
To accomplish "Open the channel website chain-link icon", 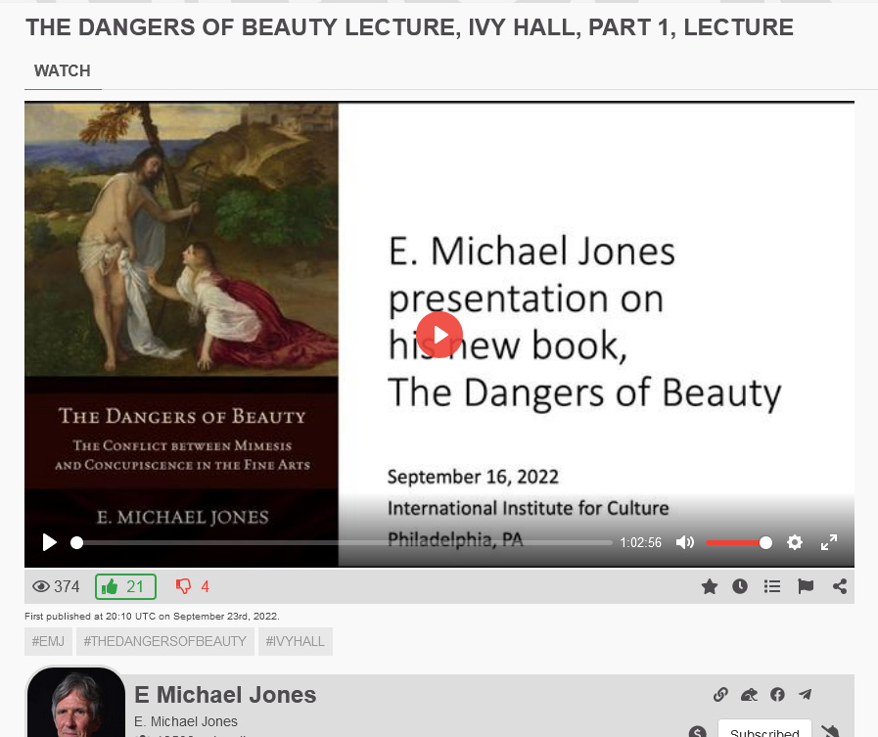I will (720, 695).
